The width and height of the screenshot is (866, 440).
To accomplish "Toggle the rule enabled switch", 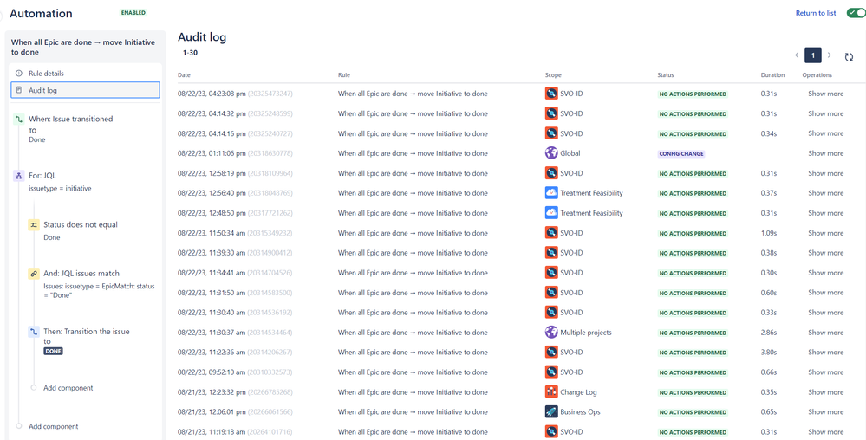I will click(856, 13).
